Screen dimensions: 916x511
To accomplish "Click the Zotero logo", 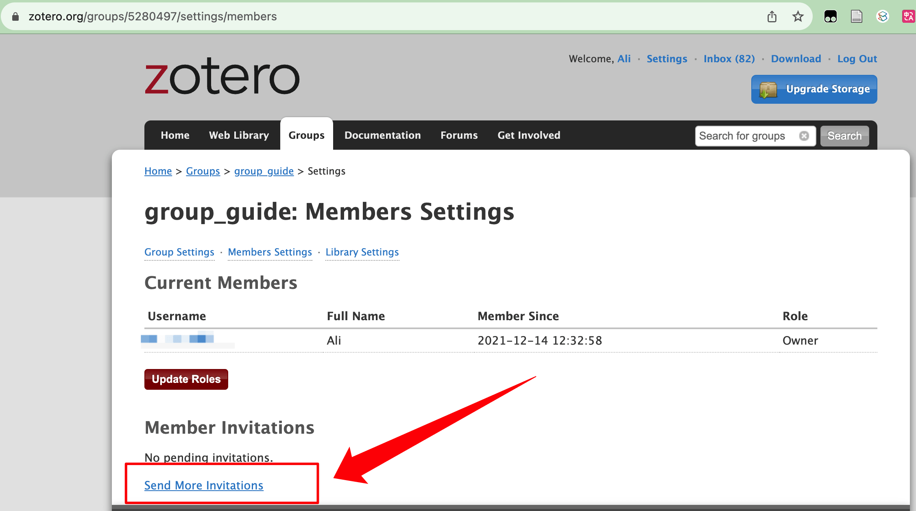I will 222,76.
